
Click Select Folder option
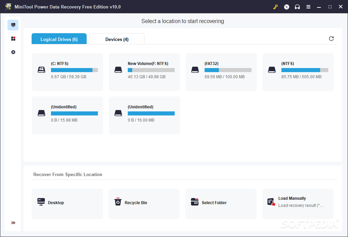click(x=221, y=203)
